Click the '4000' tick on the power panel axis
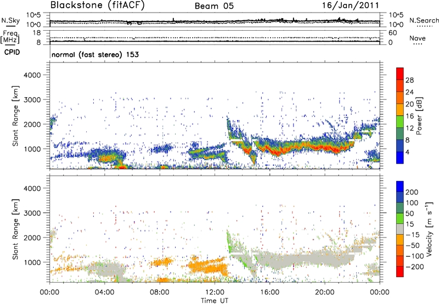 [x=32, y=75]
